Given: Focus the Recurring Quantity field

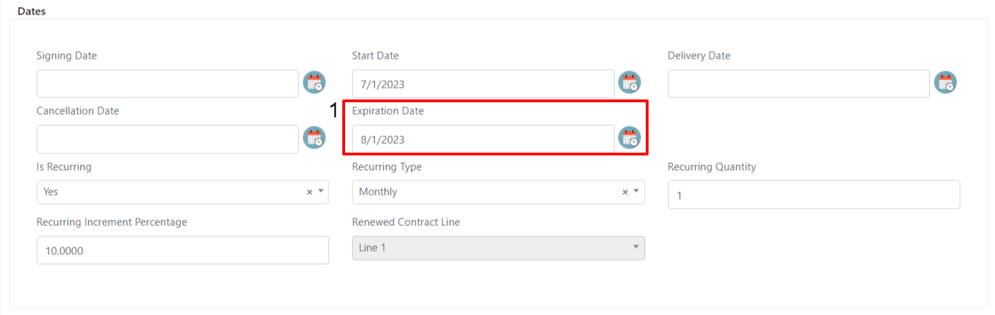Looking at the screenshot, I should click(814, 195).
